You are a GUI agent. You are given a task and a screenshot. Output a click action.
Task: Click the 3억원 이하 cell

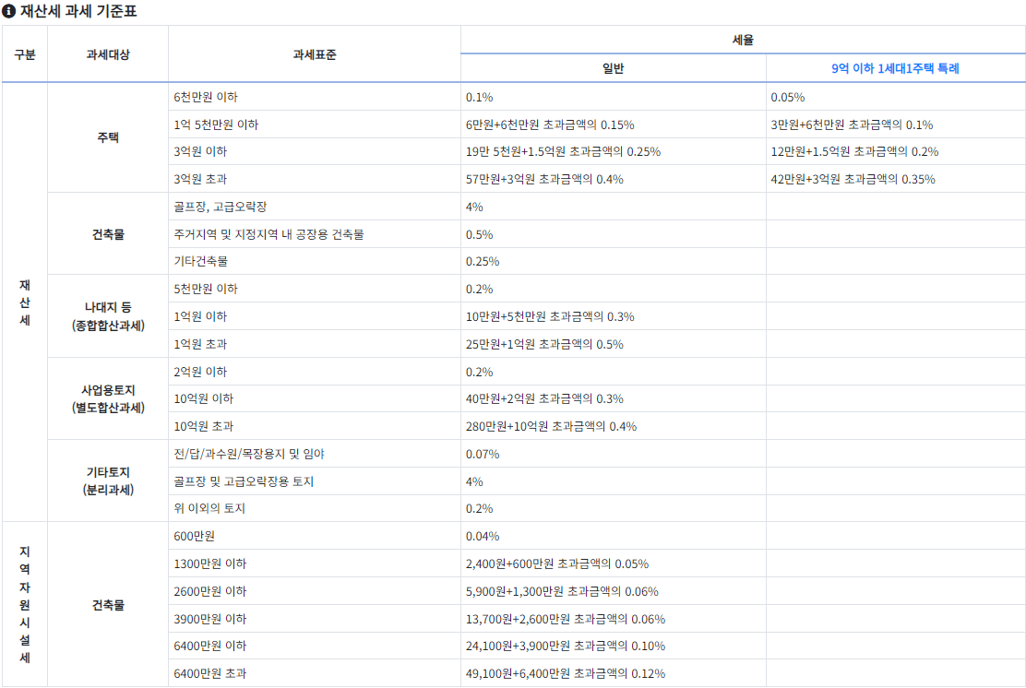tap(314, 151)
